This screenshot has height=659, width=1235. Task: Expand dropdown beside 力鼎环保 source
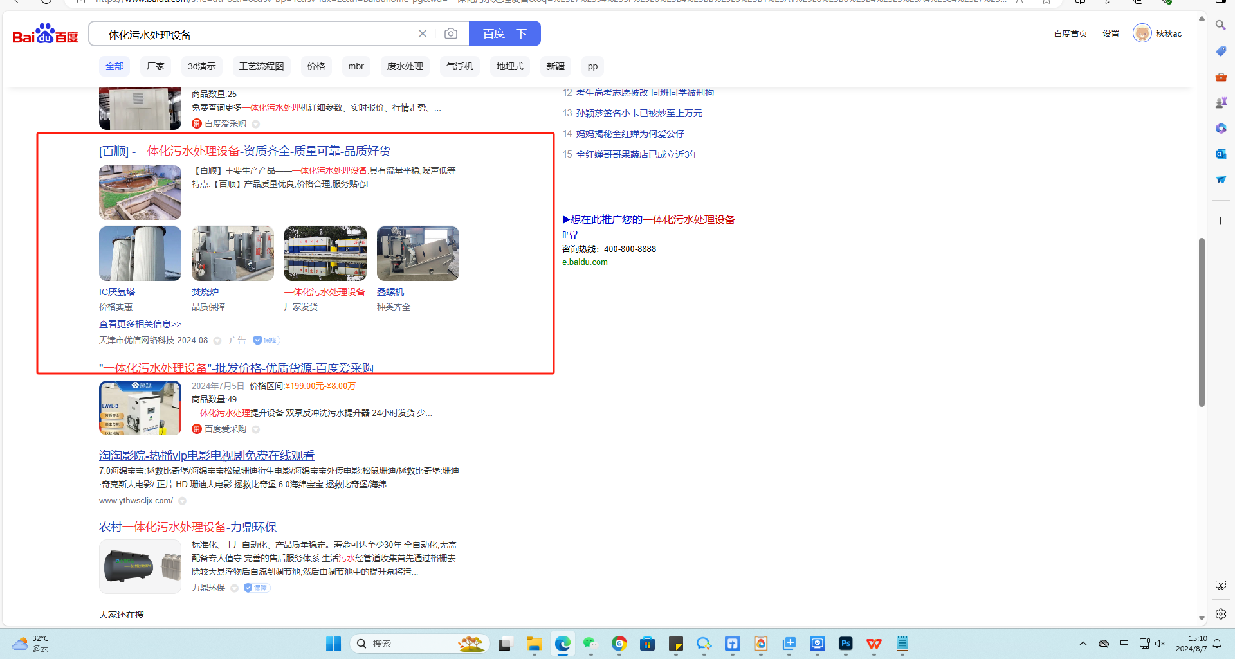(235, 588)
